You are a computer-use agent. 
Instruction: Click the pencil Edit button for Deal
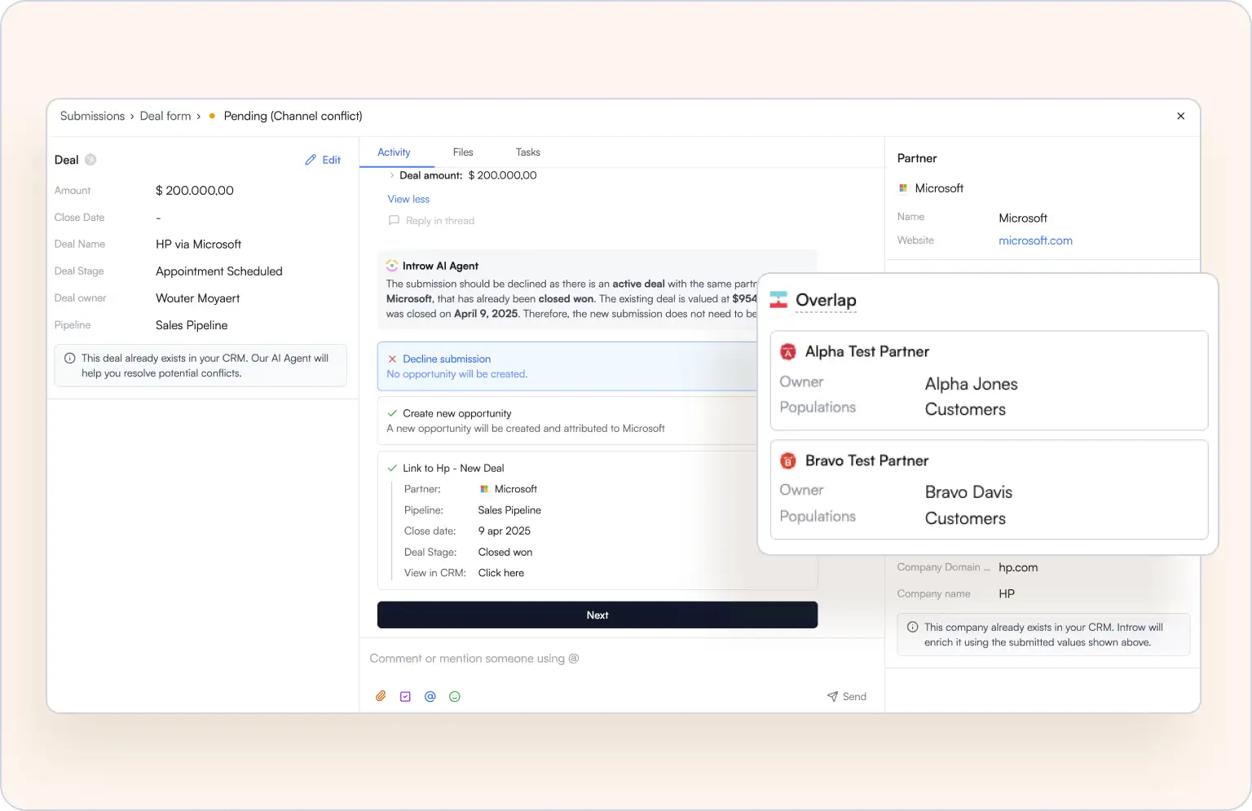[323, 160]
